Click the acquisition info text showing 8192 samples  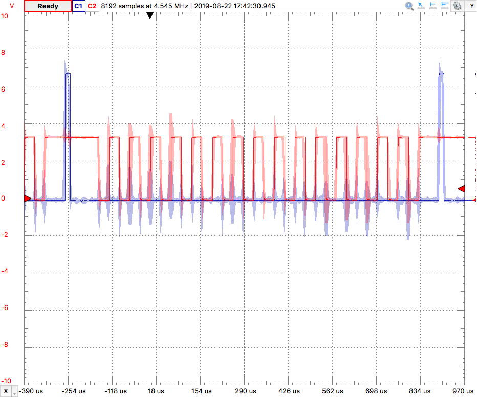pos(188,6)
